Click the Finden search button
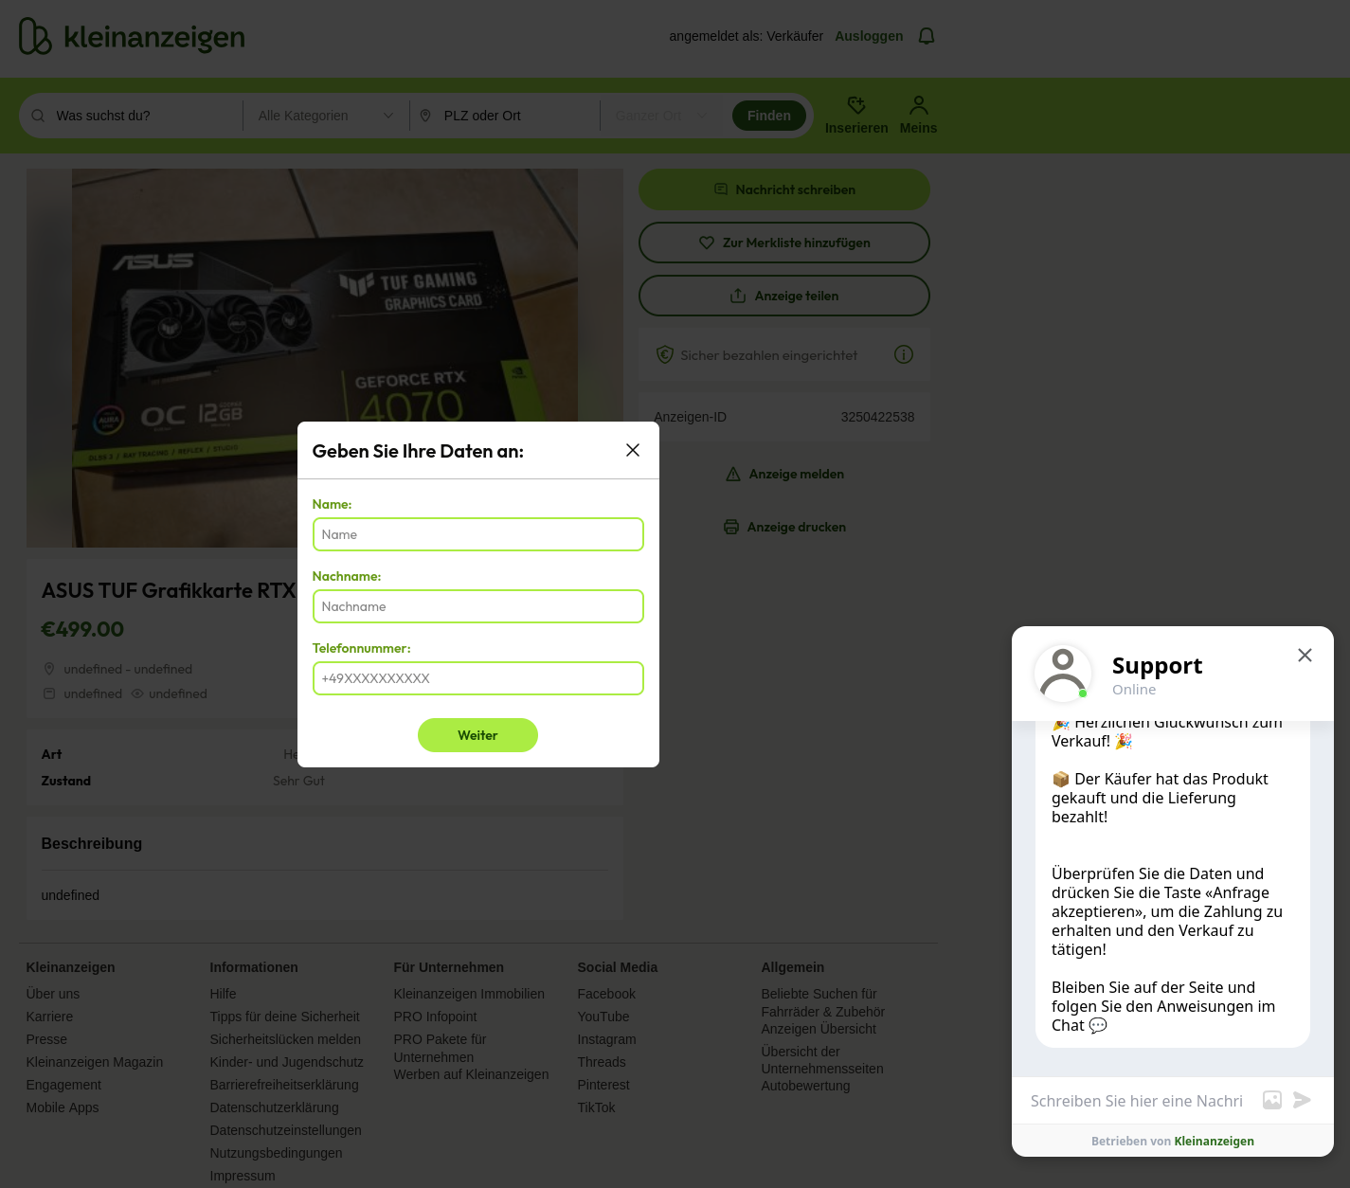The height and width of the screenshot is (1188, 1350). (768, 116)
